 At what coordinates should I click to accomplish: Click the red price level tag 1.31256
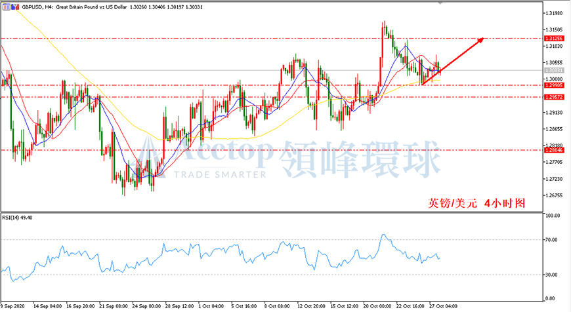[554, 38]
